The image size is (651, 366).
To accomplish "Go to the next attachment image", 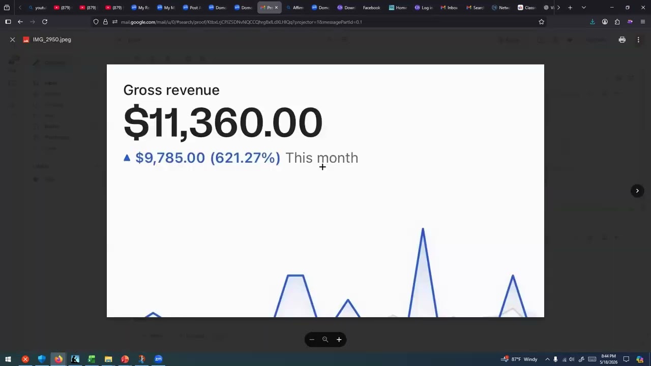I will pos(637,191).
